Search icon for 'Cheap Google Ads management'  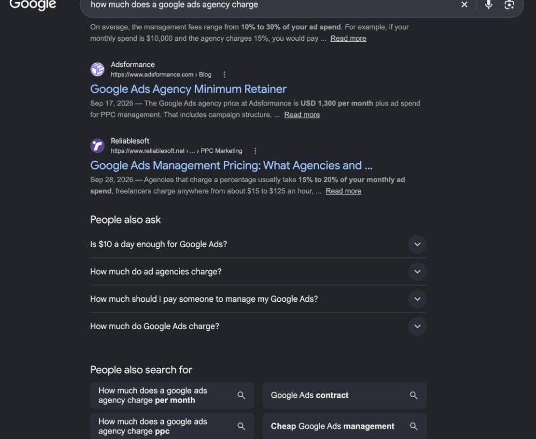414,426
